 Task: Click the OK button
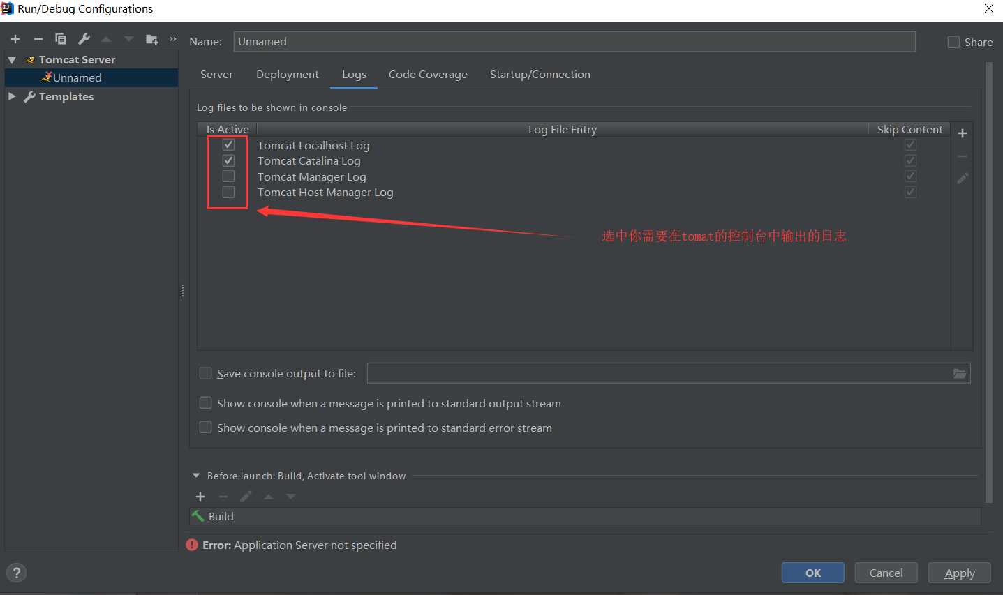813,573
